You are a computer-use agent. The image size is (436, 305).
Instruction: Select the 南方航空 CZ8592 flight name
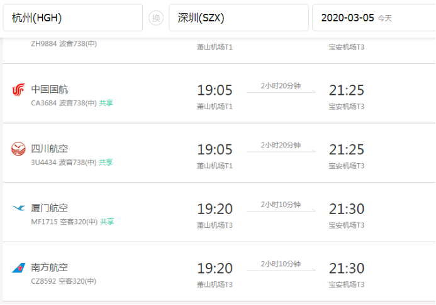point(50,267)
